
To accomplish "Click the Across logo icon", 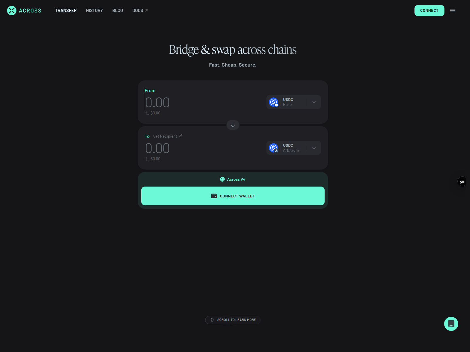I will pos(12,11).
